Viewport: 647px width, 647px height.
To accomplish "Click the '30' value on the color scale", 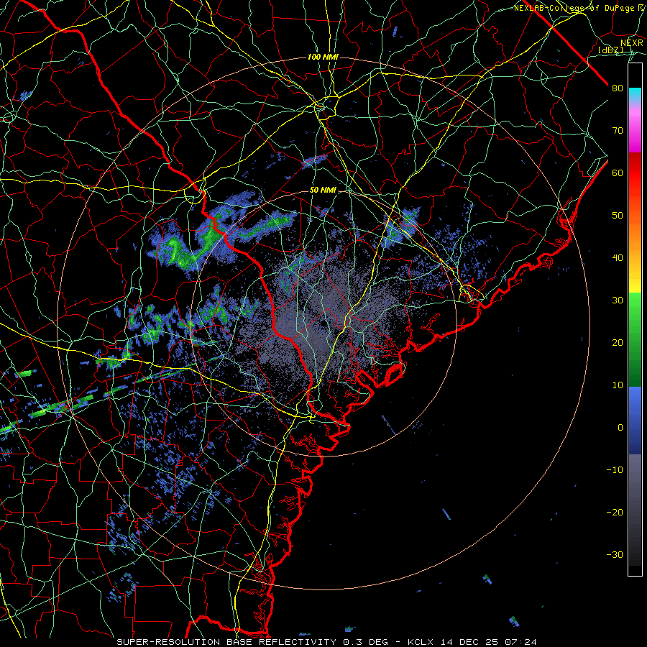I will (618, 300).
